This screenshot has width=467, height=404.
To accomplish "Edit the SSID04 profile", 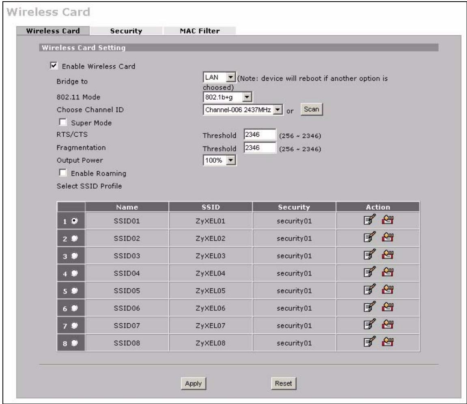I will coord(370,272).
